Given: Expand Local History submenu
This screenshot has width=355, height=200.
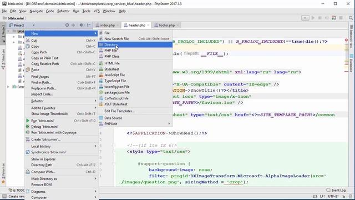Looking at the screenshot, I should tap(61, 146).
